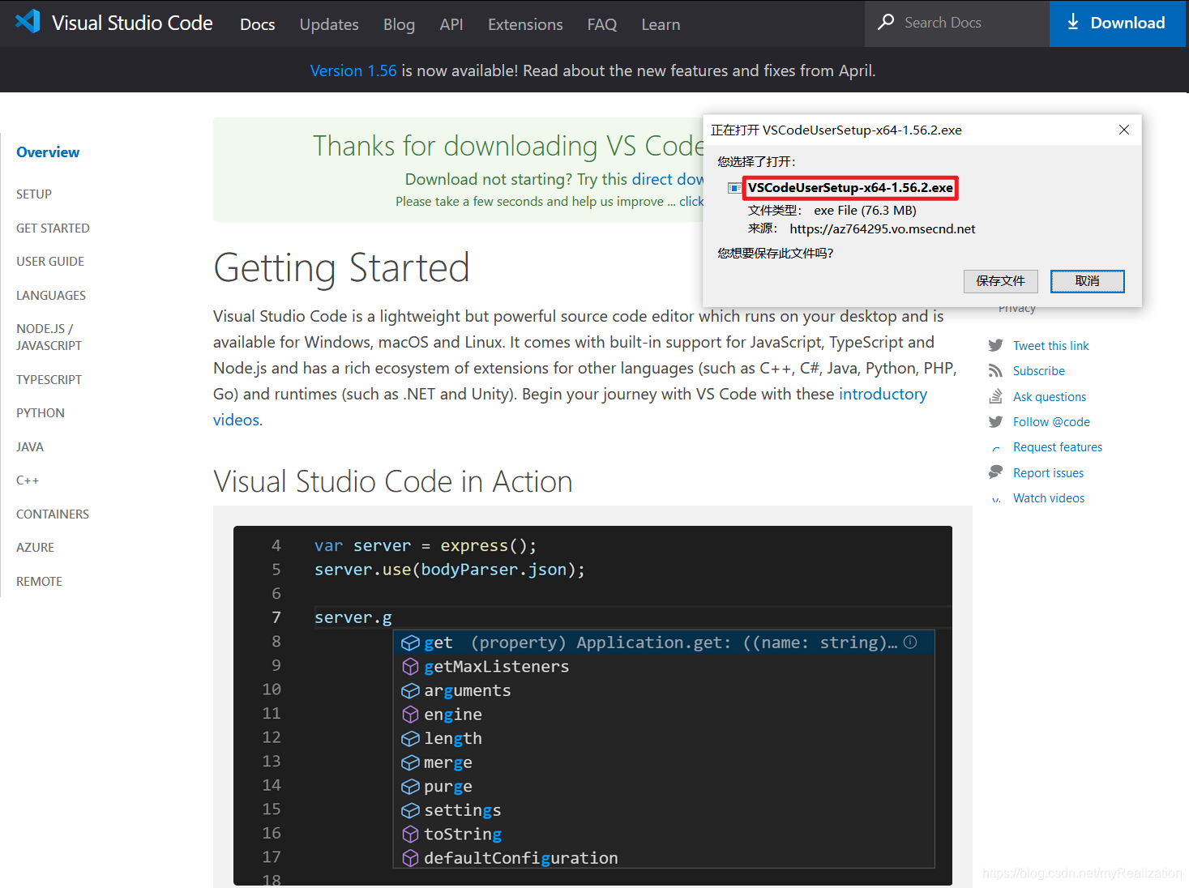The image size is (1189, 888).
Task: Click the VSCodeUserSetup-x64-1.56.2.exe filename
Action: click(850, 188)
